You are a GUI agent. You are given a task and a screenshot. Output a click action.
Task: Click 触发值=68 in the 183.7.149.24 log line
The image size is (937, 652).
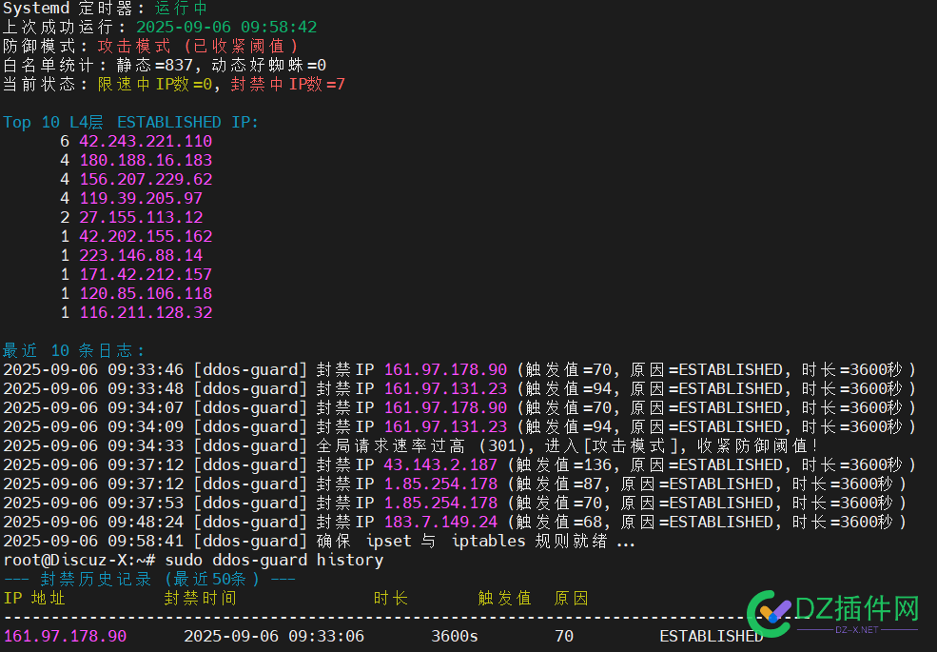(x=559, y=523)
